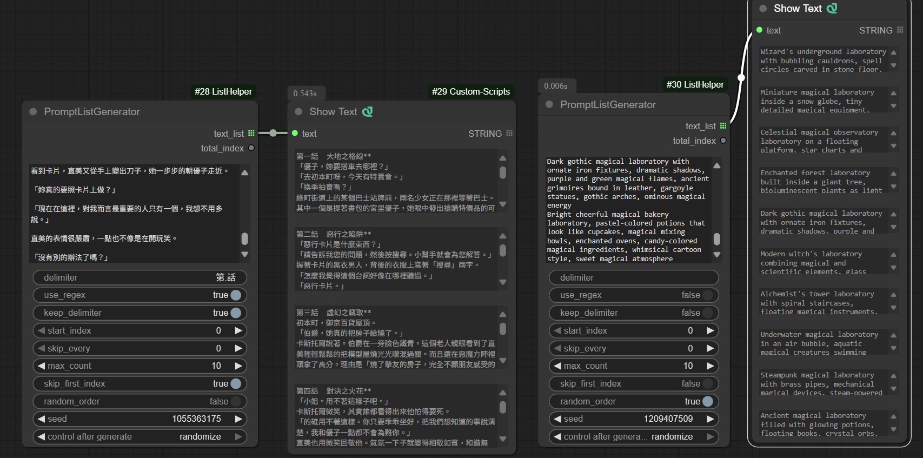The width and height of the screenshot is (923, 458).
Task: Increase seed 1209407509 on node #30
Action: point(710,419)
